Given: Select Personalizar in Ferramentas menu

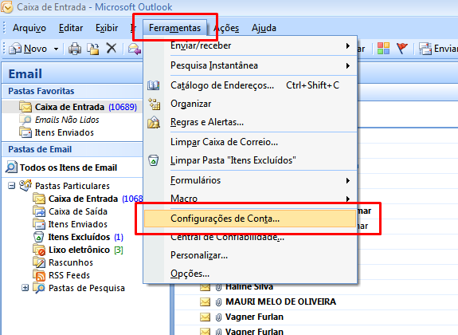Looking at the screenshot, I should click(x=250, y=255).
